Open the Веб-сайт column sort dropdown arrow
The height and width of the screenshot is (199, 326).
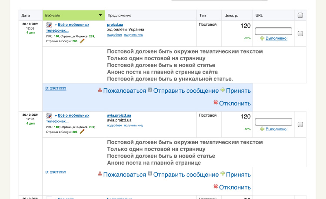tap(100, 15)
